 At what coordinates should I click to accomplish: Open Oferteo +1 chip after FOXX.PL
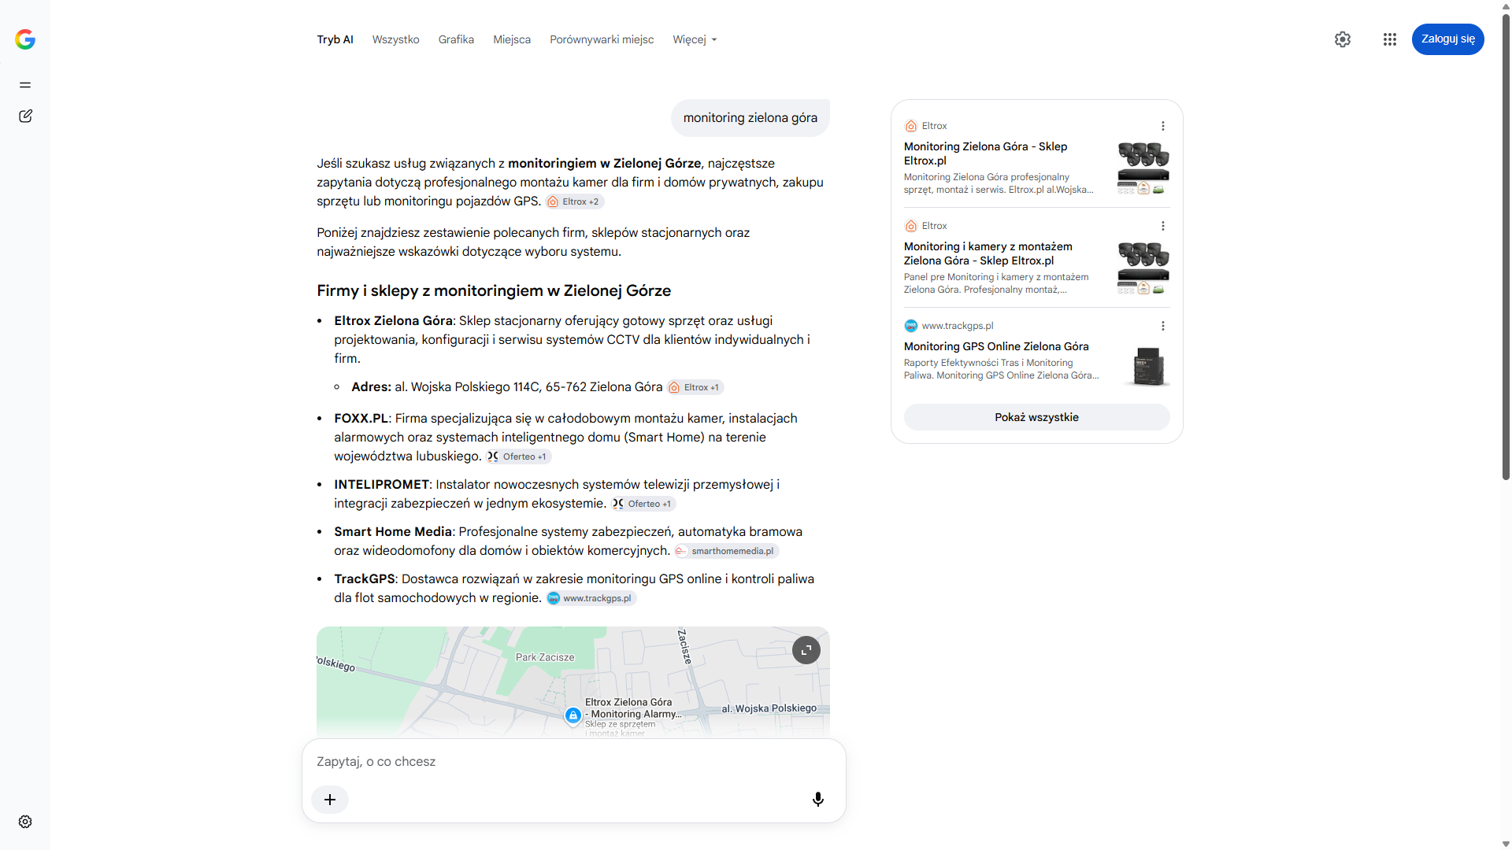click(518, 456)
